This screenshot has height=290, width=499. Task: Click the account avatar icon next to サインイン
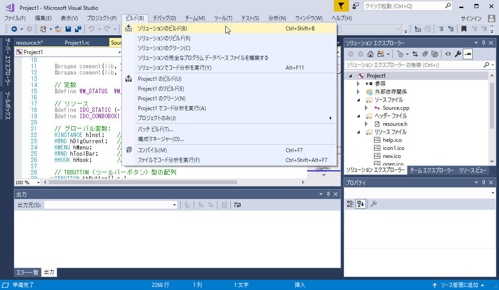coord(492,18)
